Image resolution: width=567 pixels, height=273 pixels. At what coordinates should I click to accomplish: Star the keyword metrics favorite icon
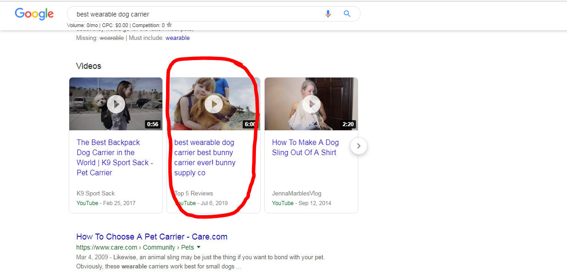168,26
